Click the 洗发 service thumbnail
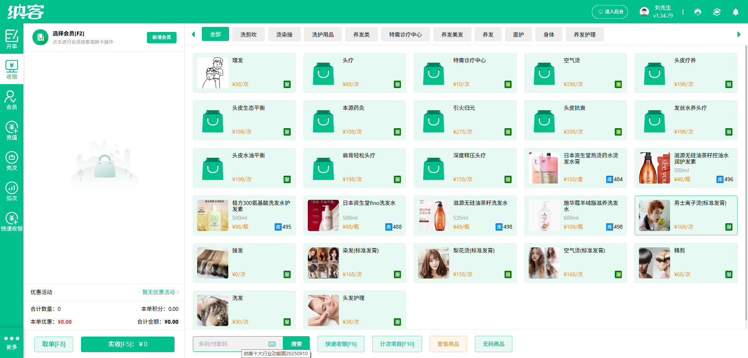This screenshot has height=358, width=748. click(x=213, y=310)
